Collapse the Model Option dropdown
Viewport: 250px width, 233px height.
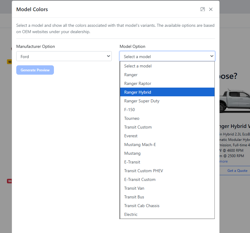pos(167,56)
